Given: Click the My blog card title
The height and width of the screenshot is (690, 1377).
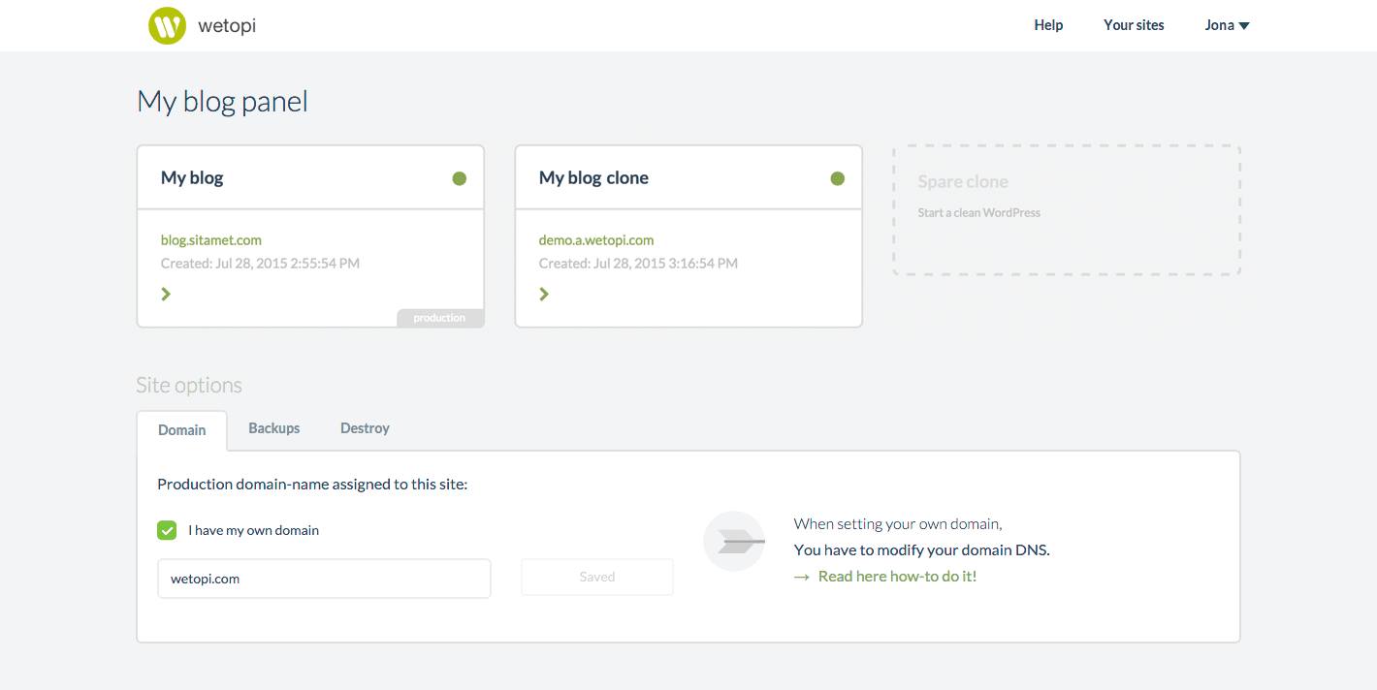Looking at the screenshot, I should click(192, 178).
